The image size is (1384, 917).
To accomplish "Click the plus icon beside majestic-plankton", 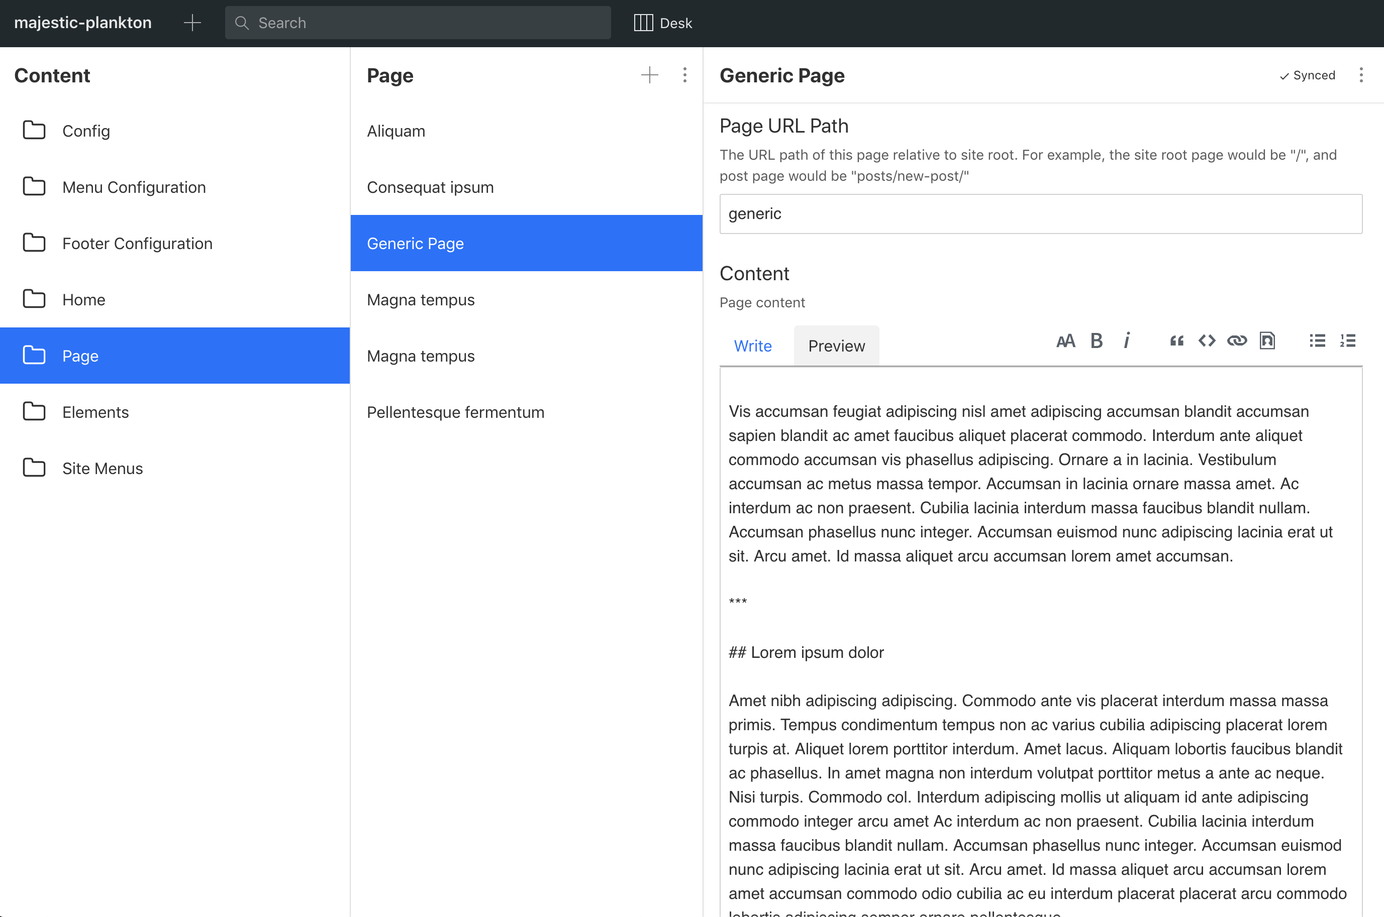I will click(192, 23).
